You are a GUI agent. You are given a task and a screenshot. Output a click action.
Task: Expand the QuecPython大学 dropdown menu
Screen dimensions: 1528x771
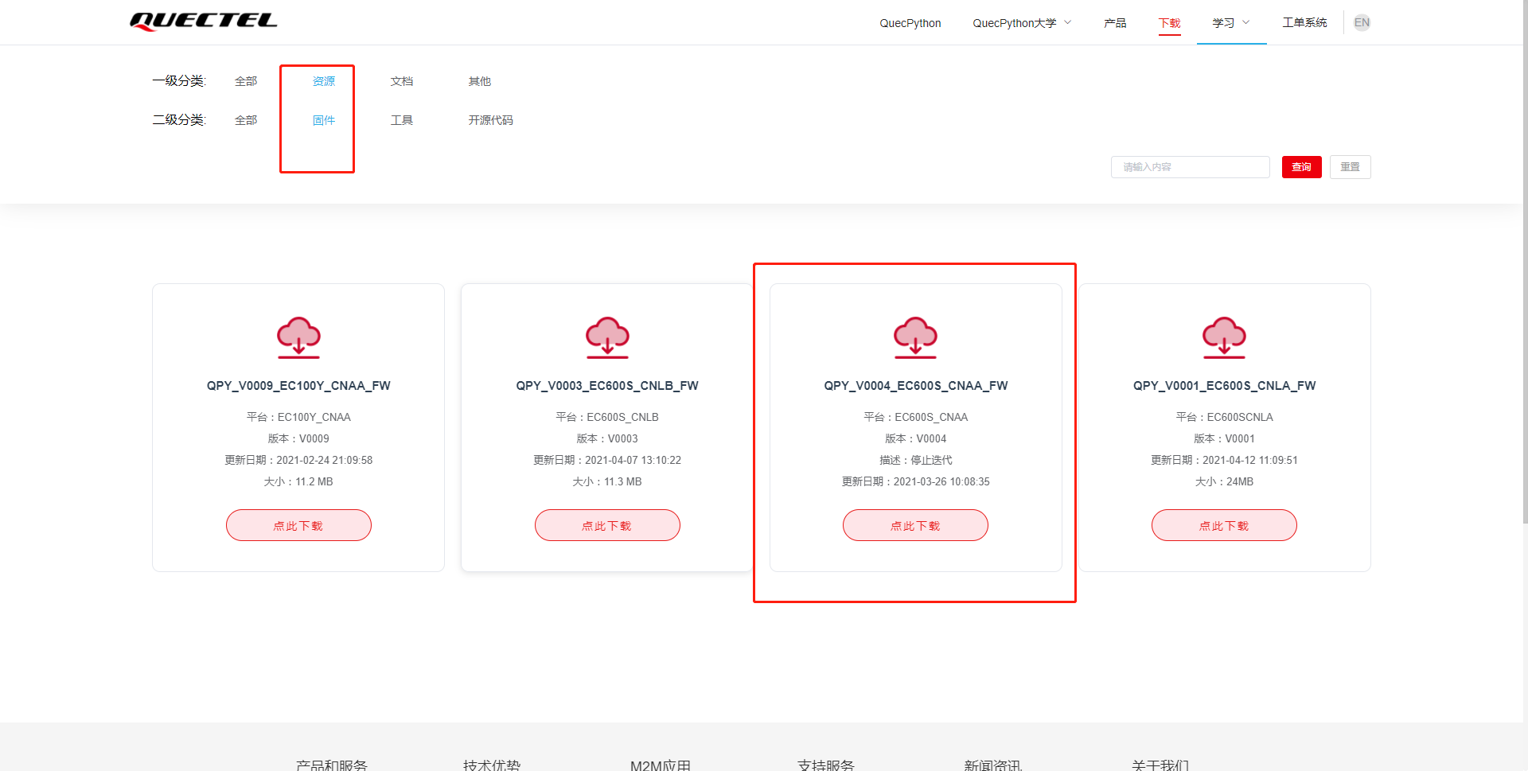[1021, 23]
